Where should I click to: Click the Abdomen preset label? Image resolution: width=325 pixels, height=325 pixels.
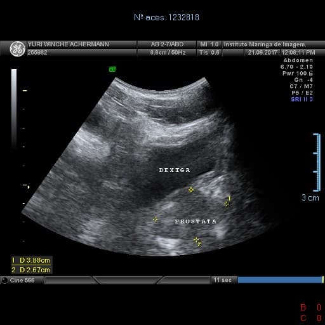point(298,60)
